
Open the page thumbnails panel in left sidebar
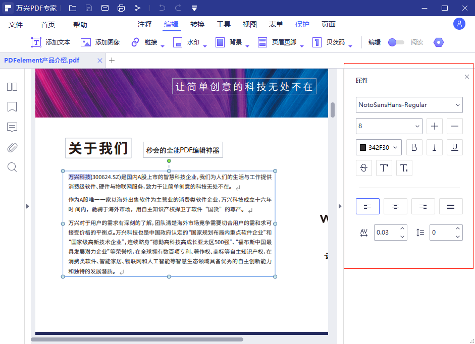click(12, 87)
